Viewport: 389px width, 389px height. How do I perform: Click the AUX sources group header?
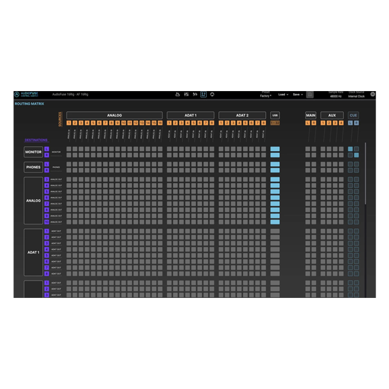point(332,115)
